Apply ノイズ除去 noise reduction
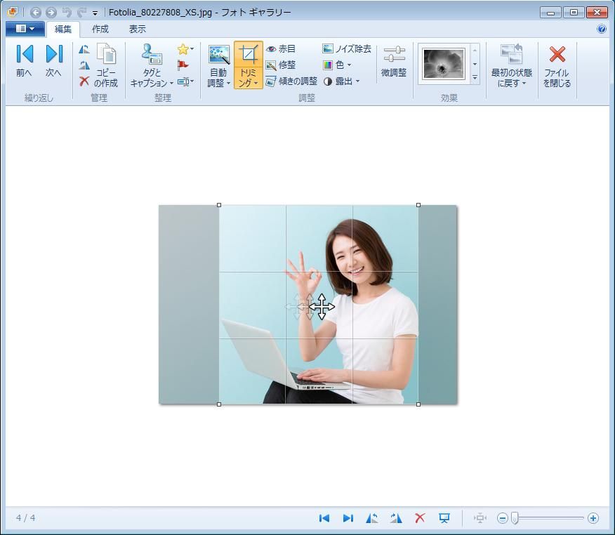The height and width of the screenshot is (535, 615). 347,49
